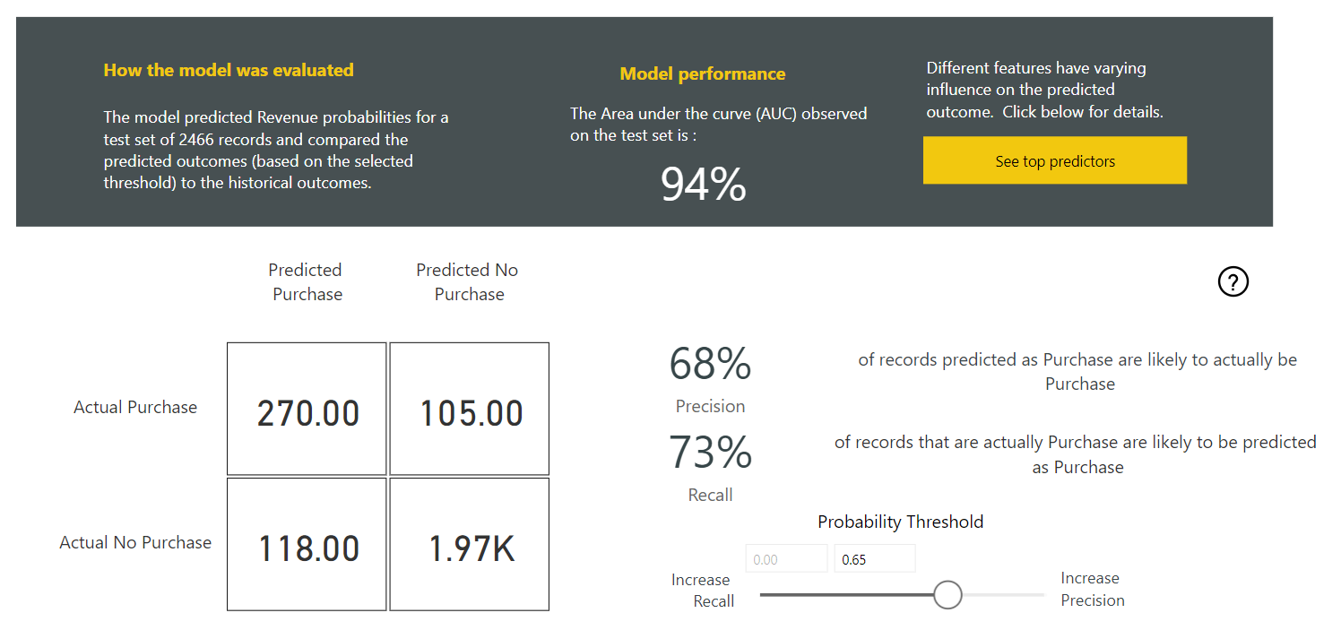
Task: Click the Model performance heading
Action: pos(702,73)
